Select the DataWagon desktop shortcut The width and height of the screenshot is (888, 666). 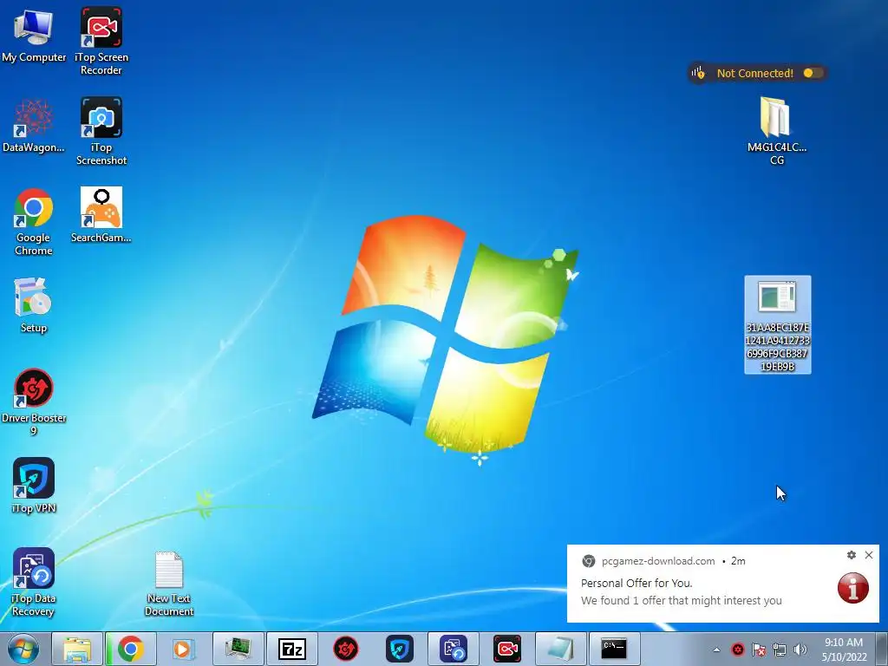(x=34, y=126)
